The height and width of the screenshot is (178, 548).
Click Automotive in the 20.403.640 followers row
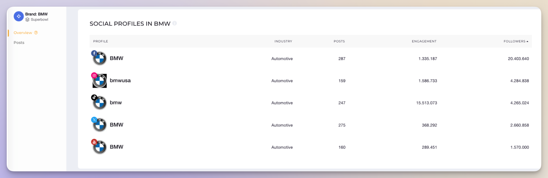pyautogui.click(x=282, y=59)
